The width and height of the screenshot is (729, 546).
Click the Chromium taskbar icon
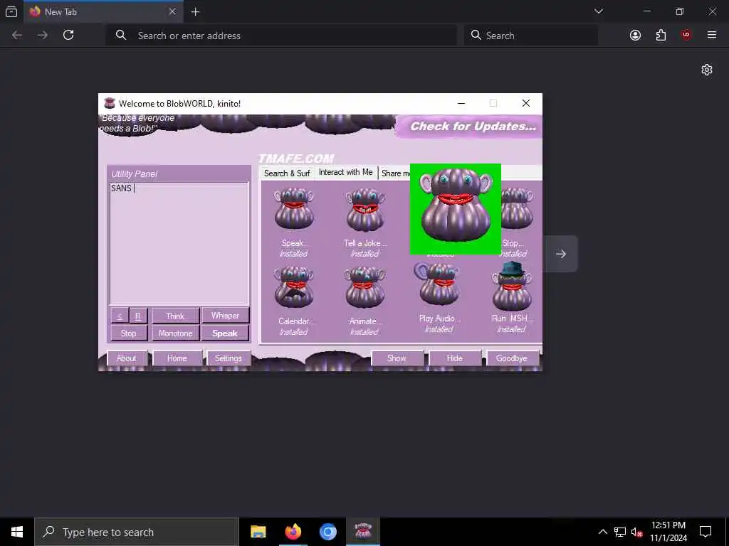tap(327, 532)
